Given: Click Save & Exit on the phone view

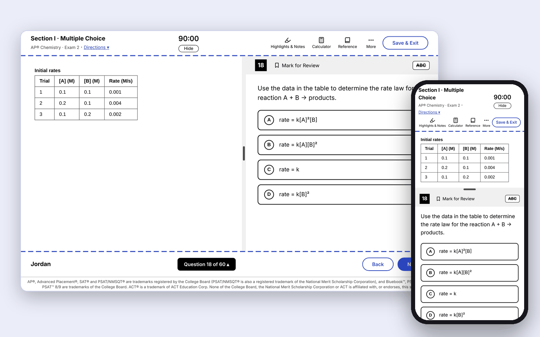Looking at the screenshot, I should coord(506,122).
